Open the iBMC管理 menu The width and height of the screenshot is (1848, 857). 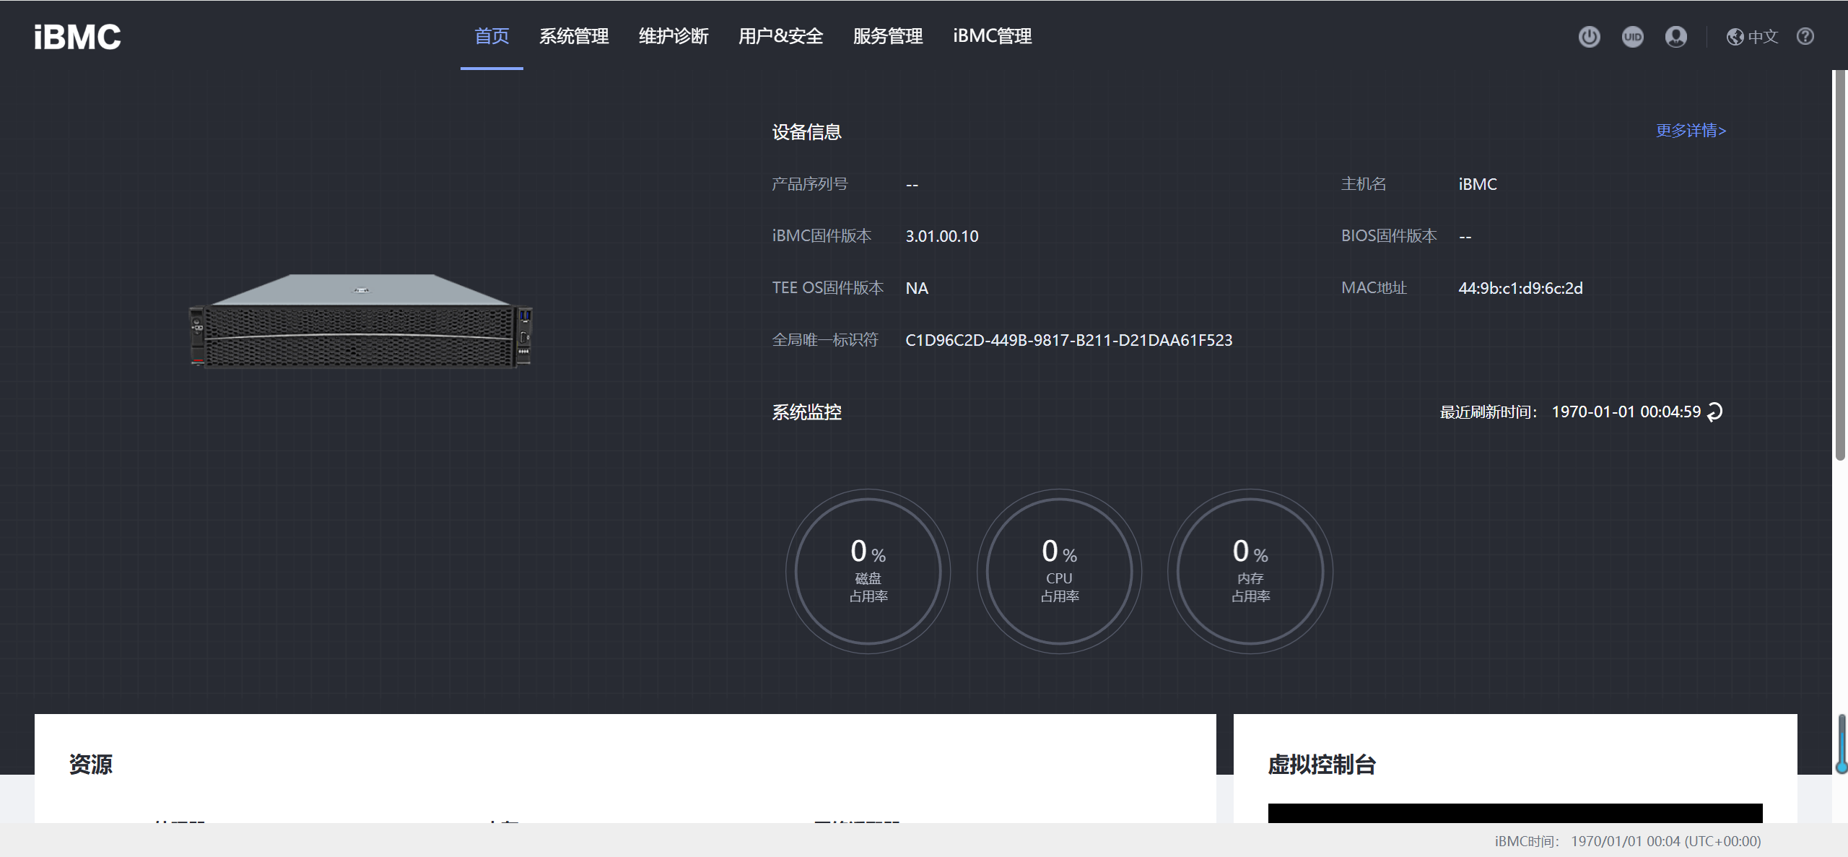coord(992,36)
